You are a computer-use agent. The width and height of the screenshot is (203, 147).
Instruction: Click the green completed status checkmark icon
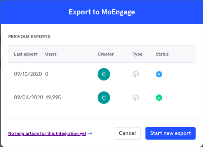click(x=159, y=98)
